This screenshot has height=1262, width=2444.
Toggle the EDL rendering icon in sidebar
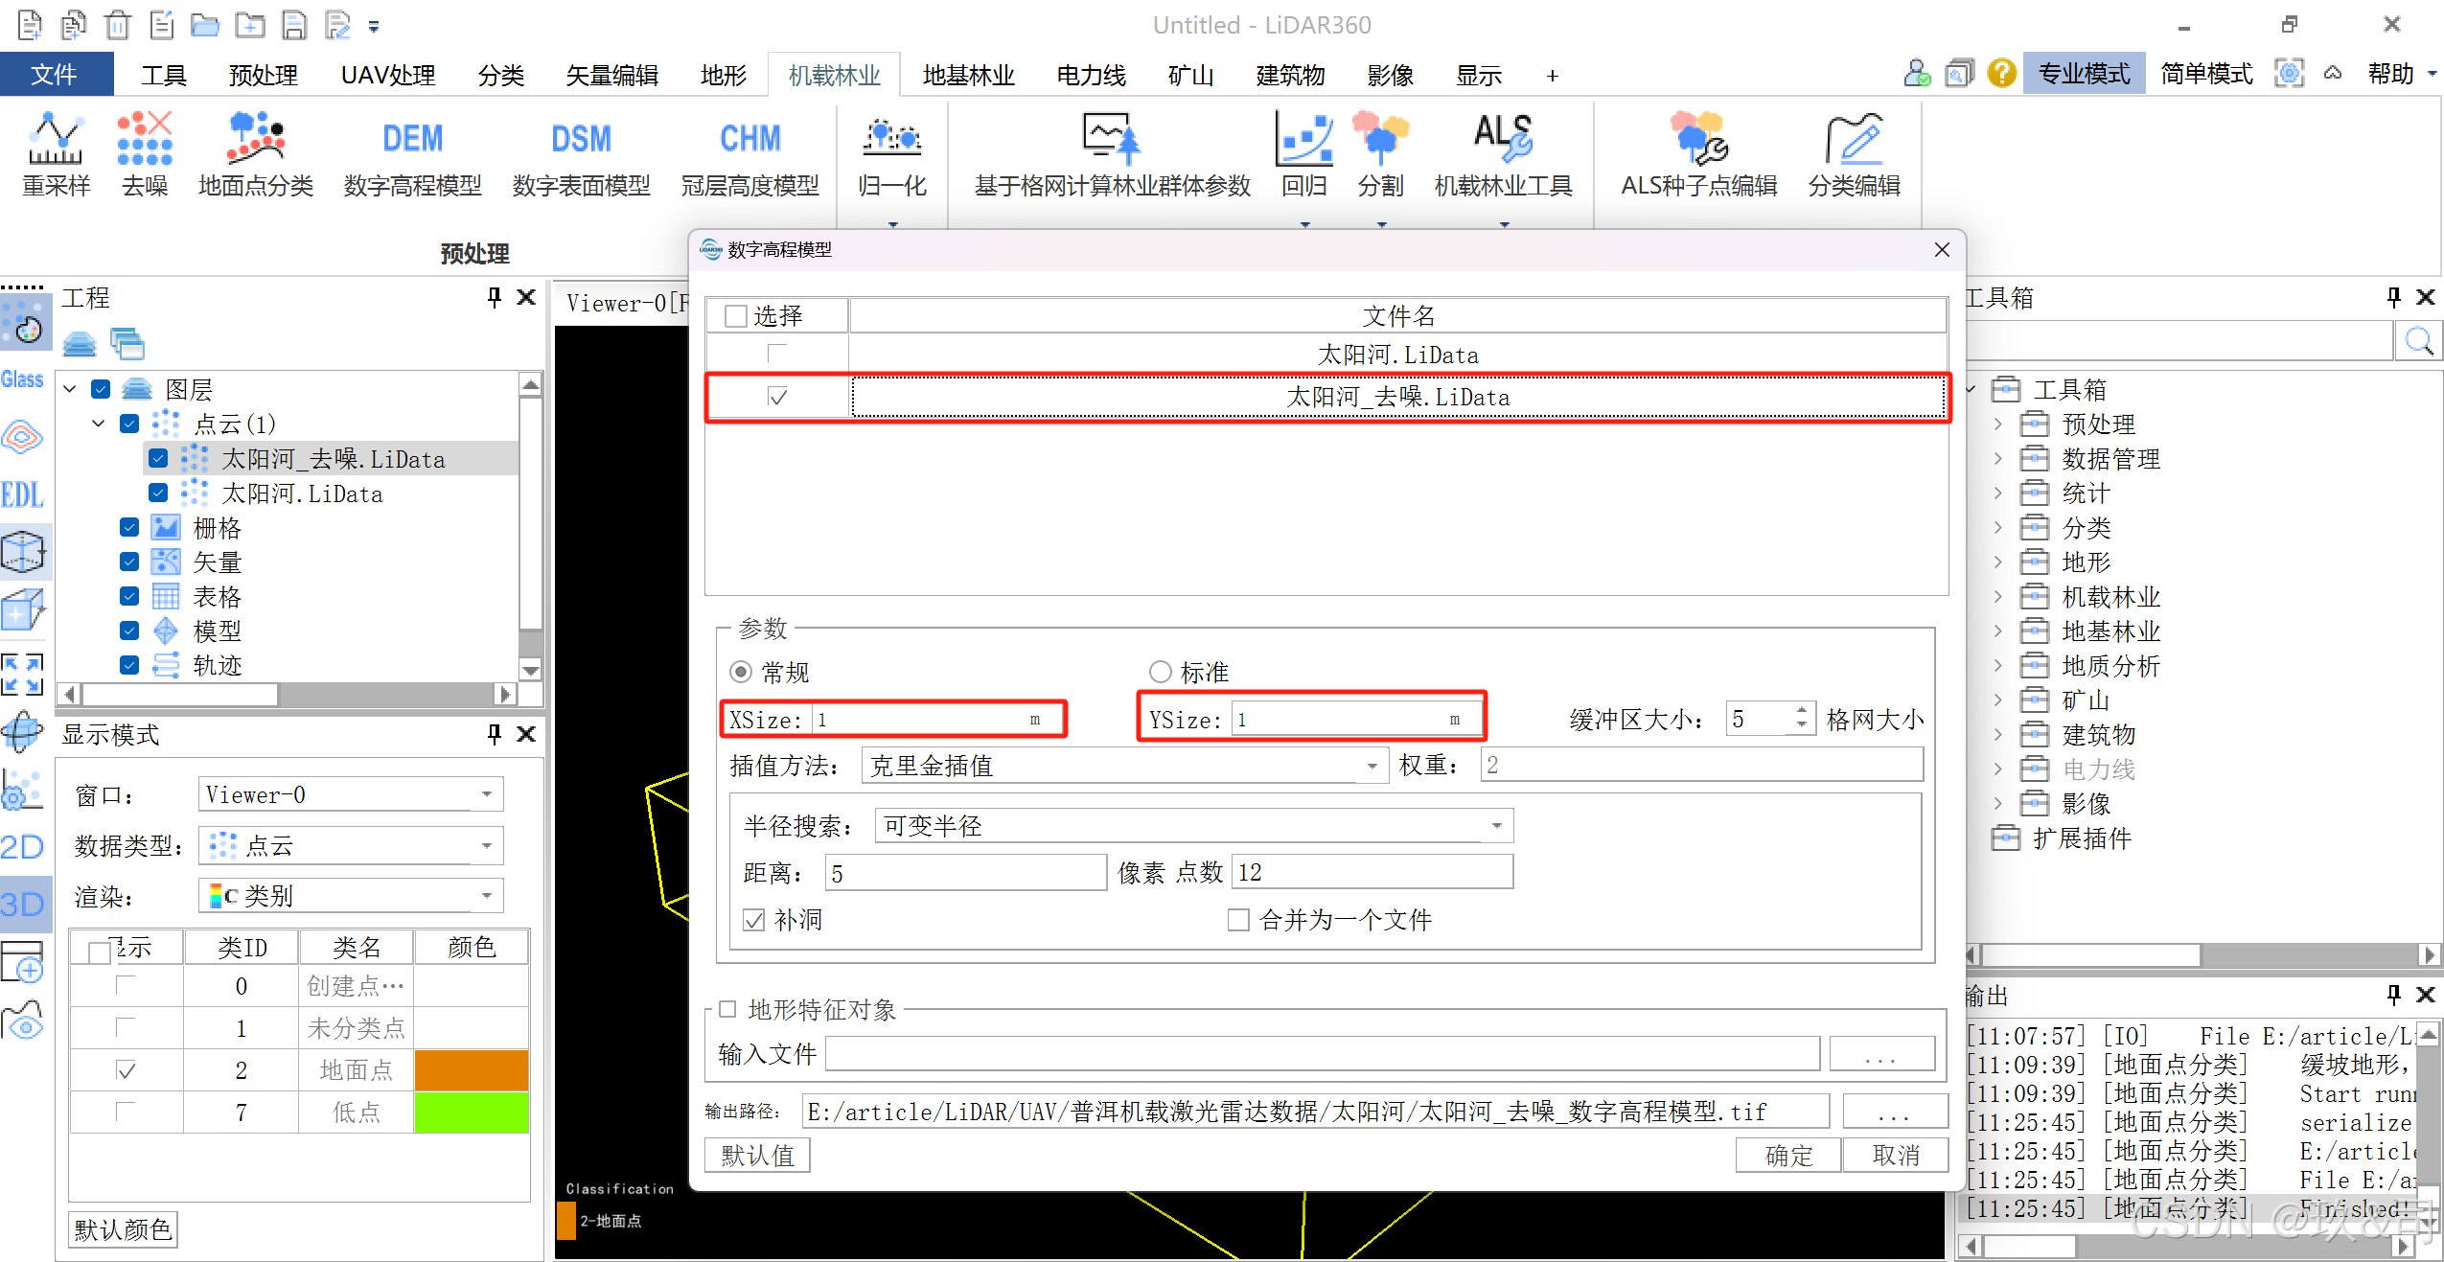pyautogui.click(x=23, y=494)
